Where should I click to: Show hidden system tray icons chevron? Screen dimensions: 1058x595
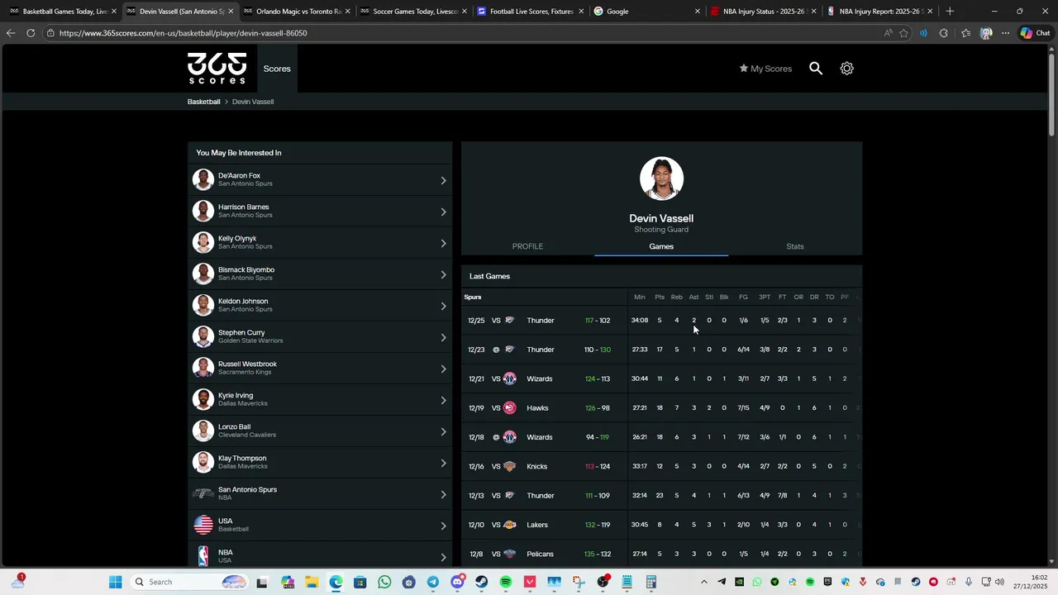[x=704, y=582]
